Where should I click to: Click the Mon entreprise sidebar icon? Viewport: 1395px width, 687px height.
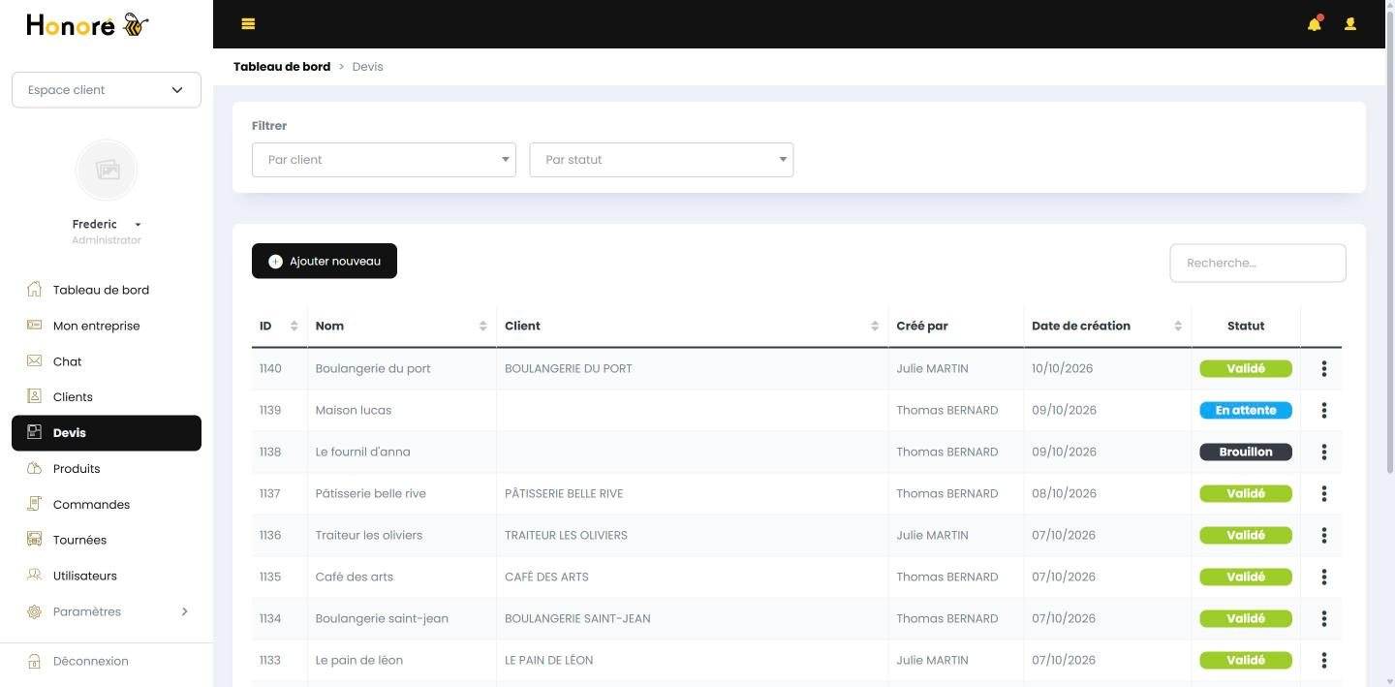click(35, 326)
